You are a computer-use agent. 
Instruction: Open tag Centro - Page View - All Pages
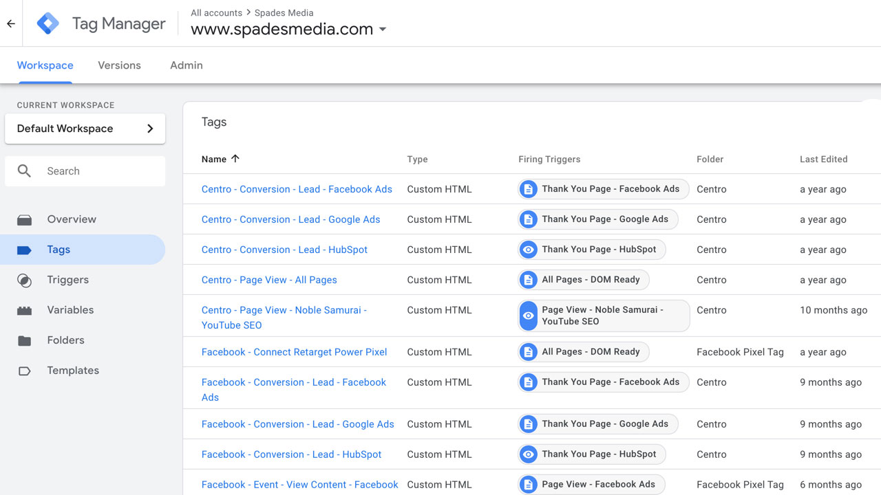(269, 280)
